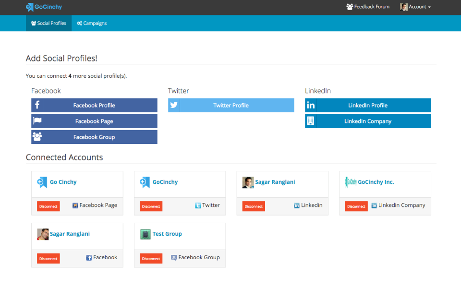Click the LinkedIn 'in' icon on LinkedIn Profile button
The height and width of the screenshot is (288, 461).
coord(311,105)
